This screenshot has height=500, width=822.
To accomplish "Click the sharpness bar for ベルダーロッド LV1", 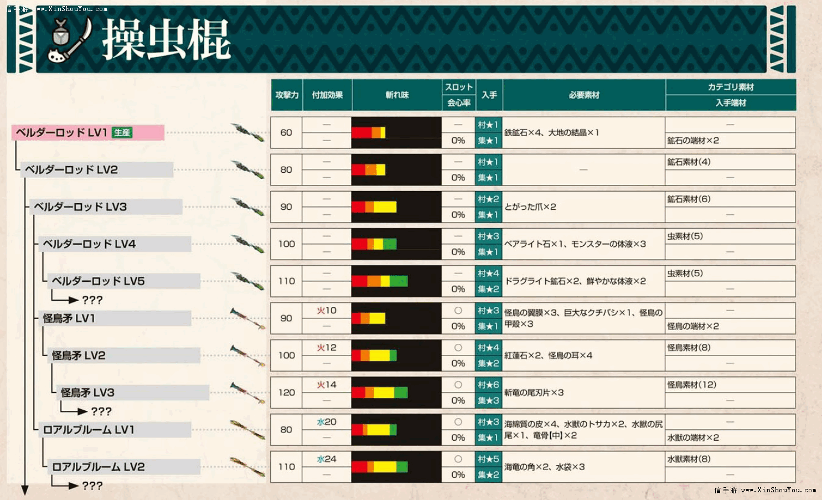I will coord(369,133).
